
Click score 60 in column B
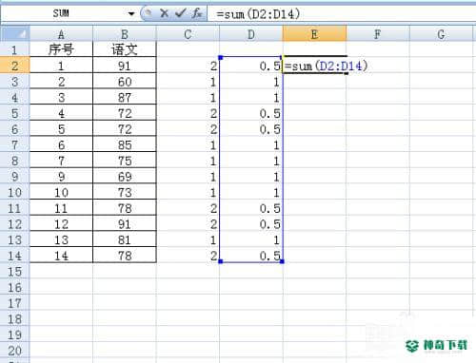pyautogui.click(x=125, y=82)
